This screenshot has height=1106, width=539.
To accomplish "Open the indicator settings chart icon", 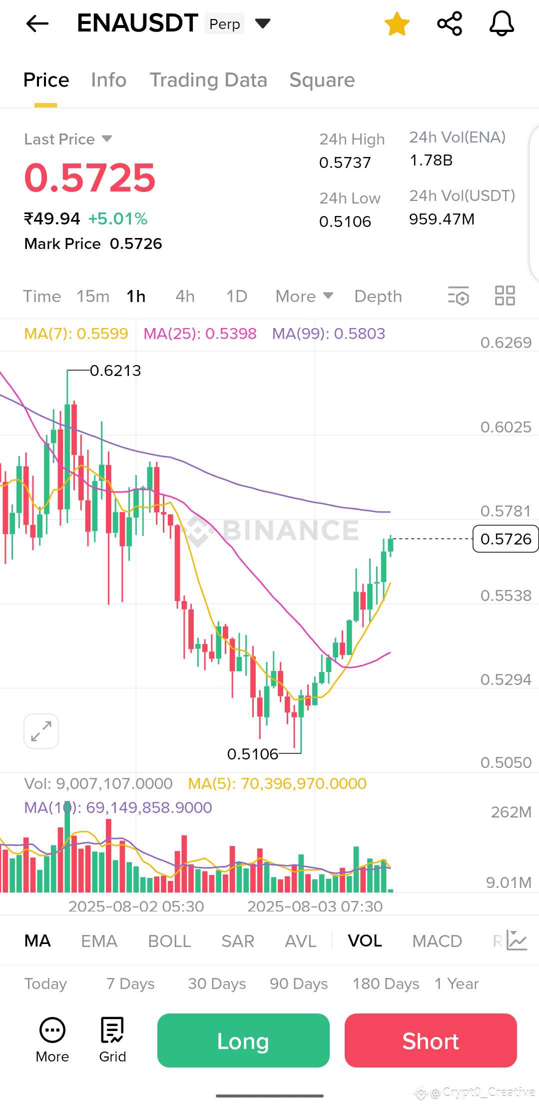I will coord(517,940).
